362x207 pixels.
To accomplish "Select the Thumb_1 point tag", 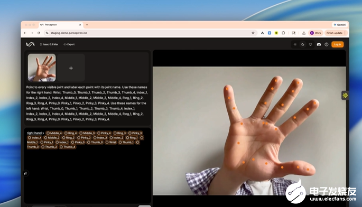I will pos(126,143).
